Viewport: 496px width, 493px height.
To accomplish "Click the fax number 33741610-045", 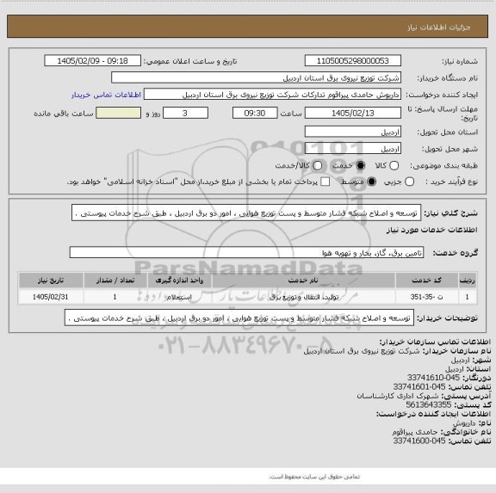I will (433, 378).
